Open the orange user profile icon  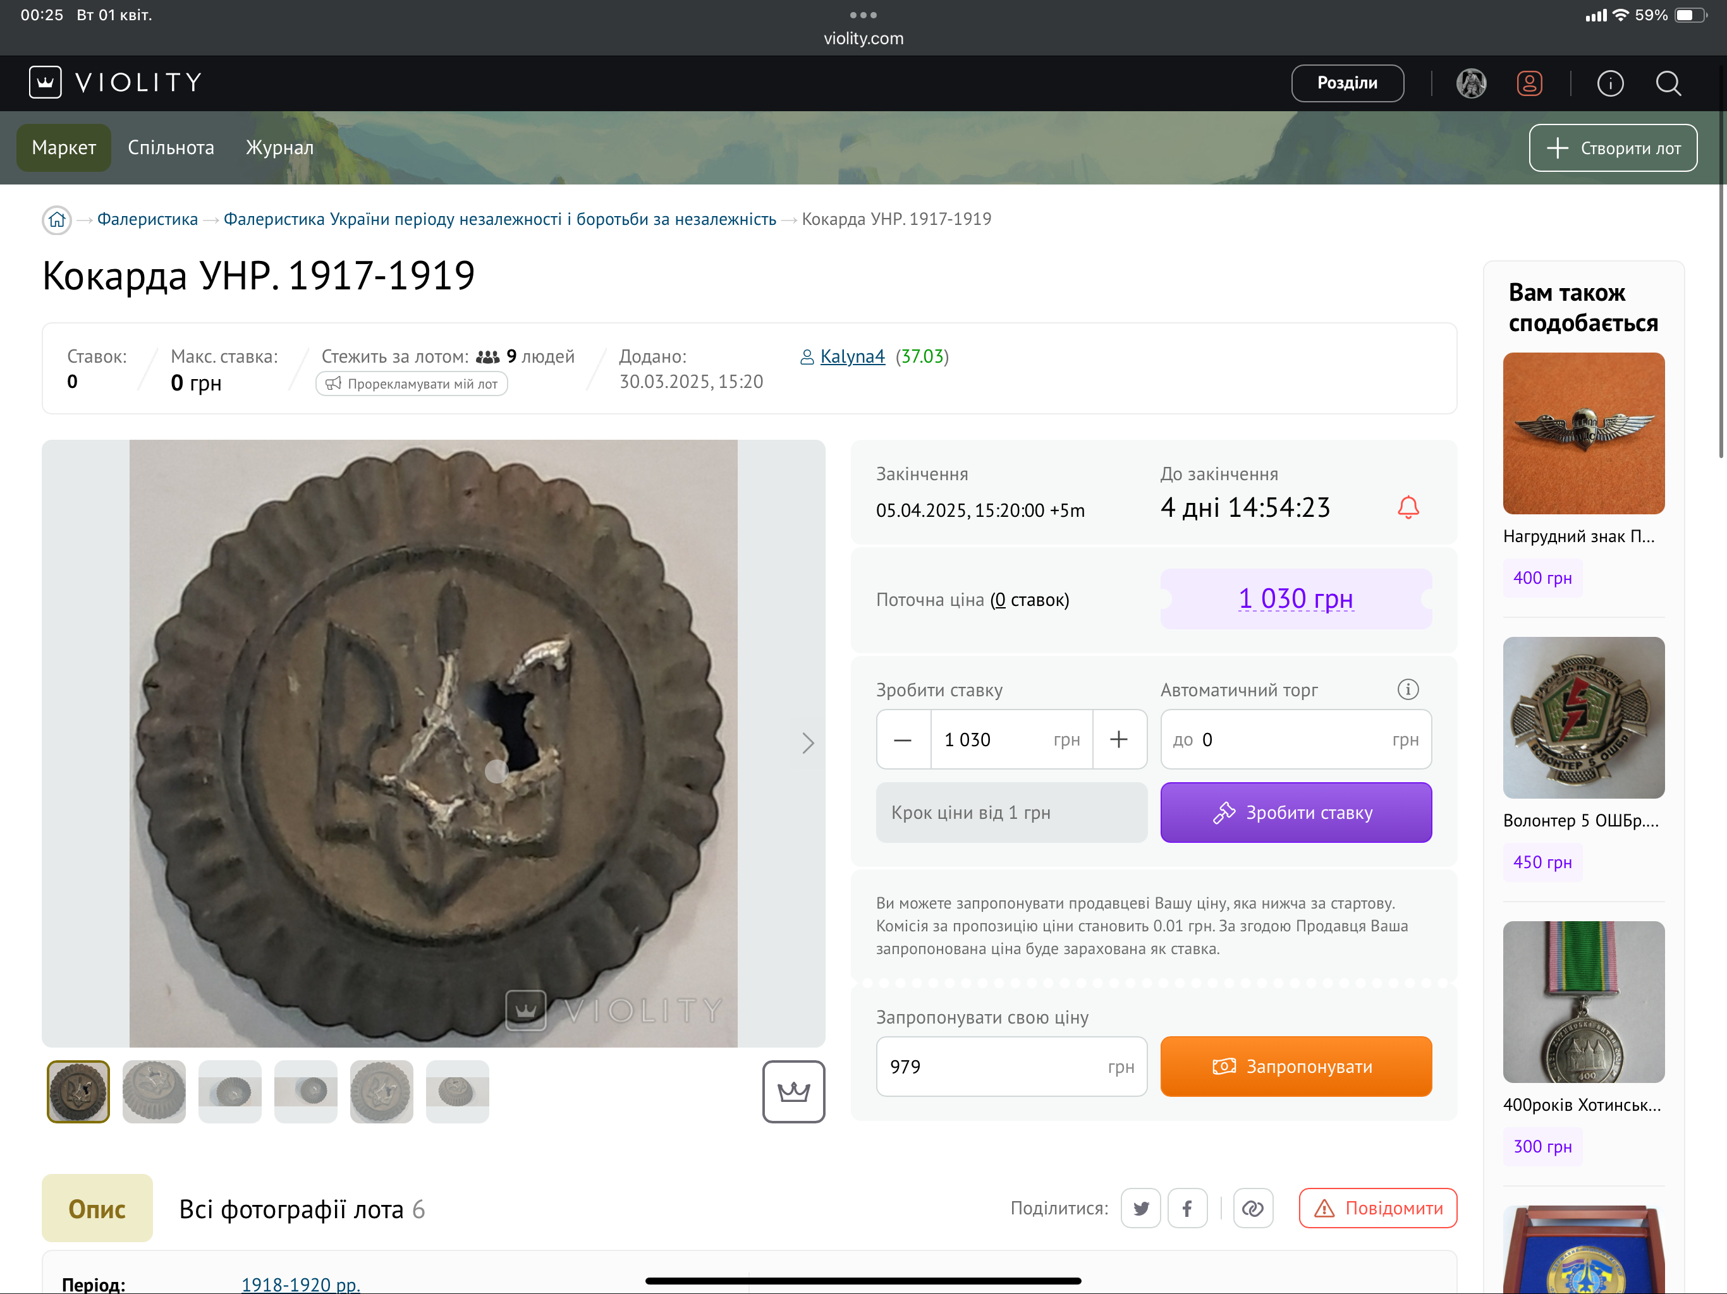click(1529, 83)
